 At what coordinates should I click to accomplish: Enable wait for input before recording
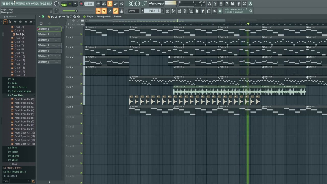[104, 4]
